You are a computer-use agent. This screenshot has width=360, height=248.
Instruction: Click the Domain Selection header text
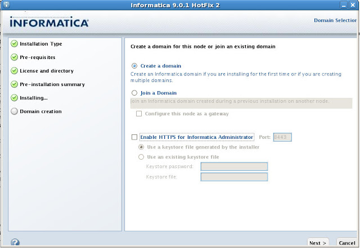tap(335, 20)
